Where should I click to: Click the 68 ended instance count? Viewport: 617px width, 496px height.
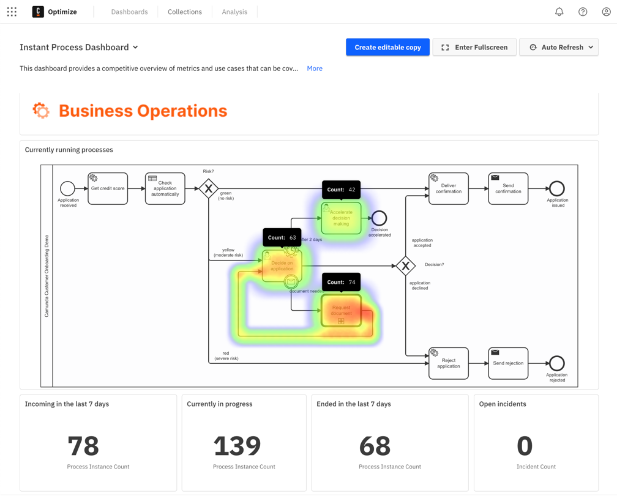pyautogui.click(x=375, y=446)
